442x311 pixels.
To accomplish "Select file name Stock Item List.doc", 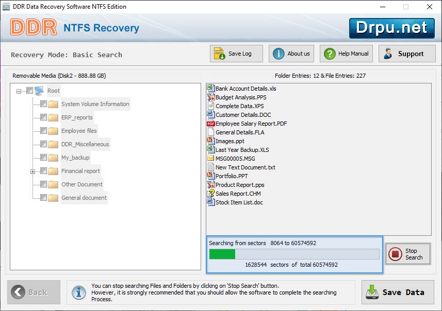I will tap(239, 202).
